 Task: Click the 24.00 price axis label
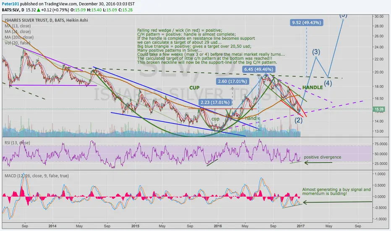click(379, 47)
